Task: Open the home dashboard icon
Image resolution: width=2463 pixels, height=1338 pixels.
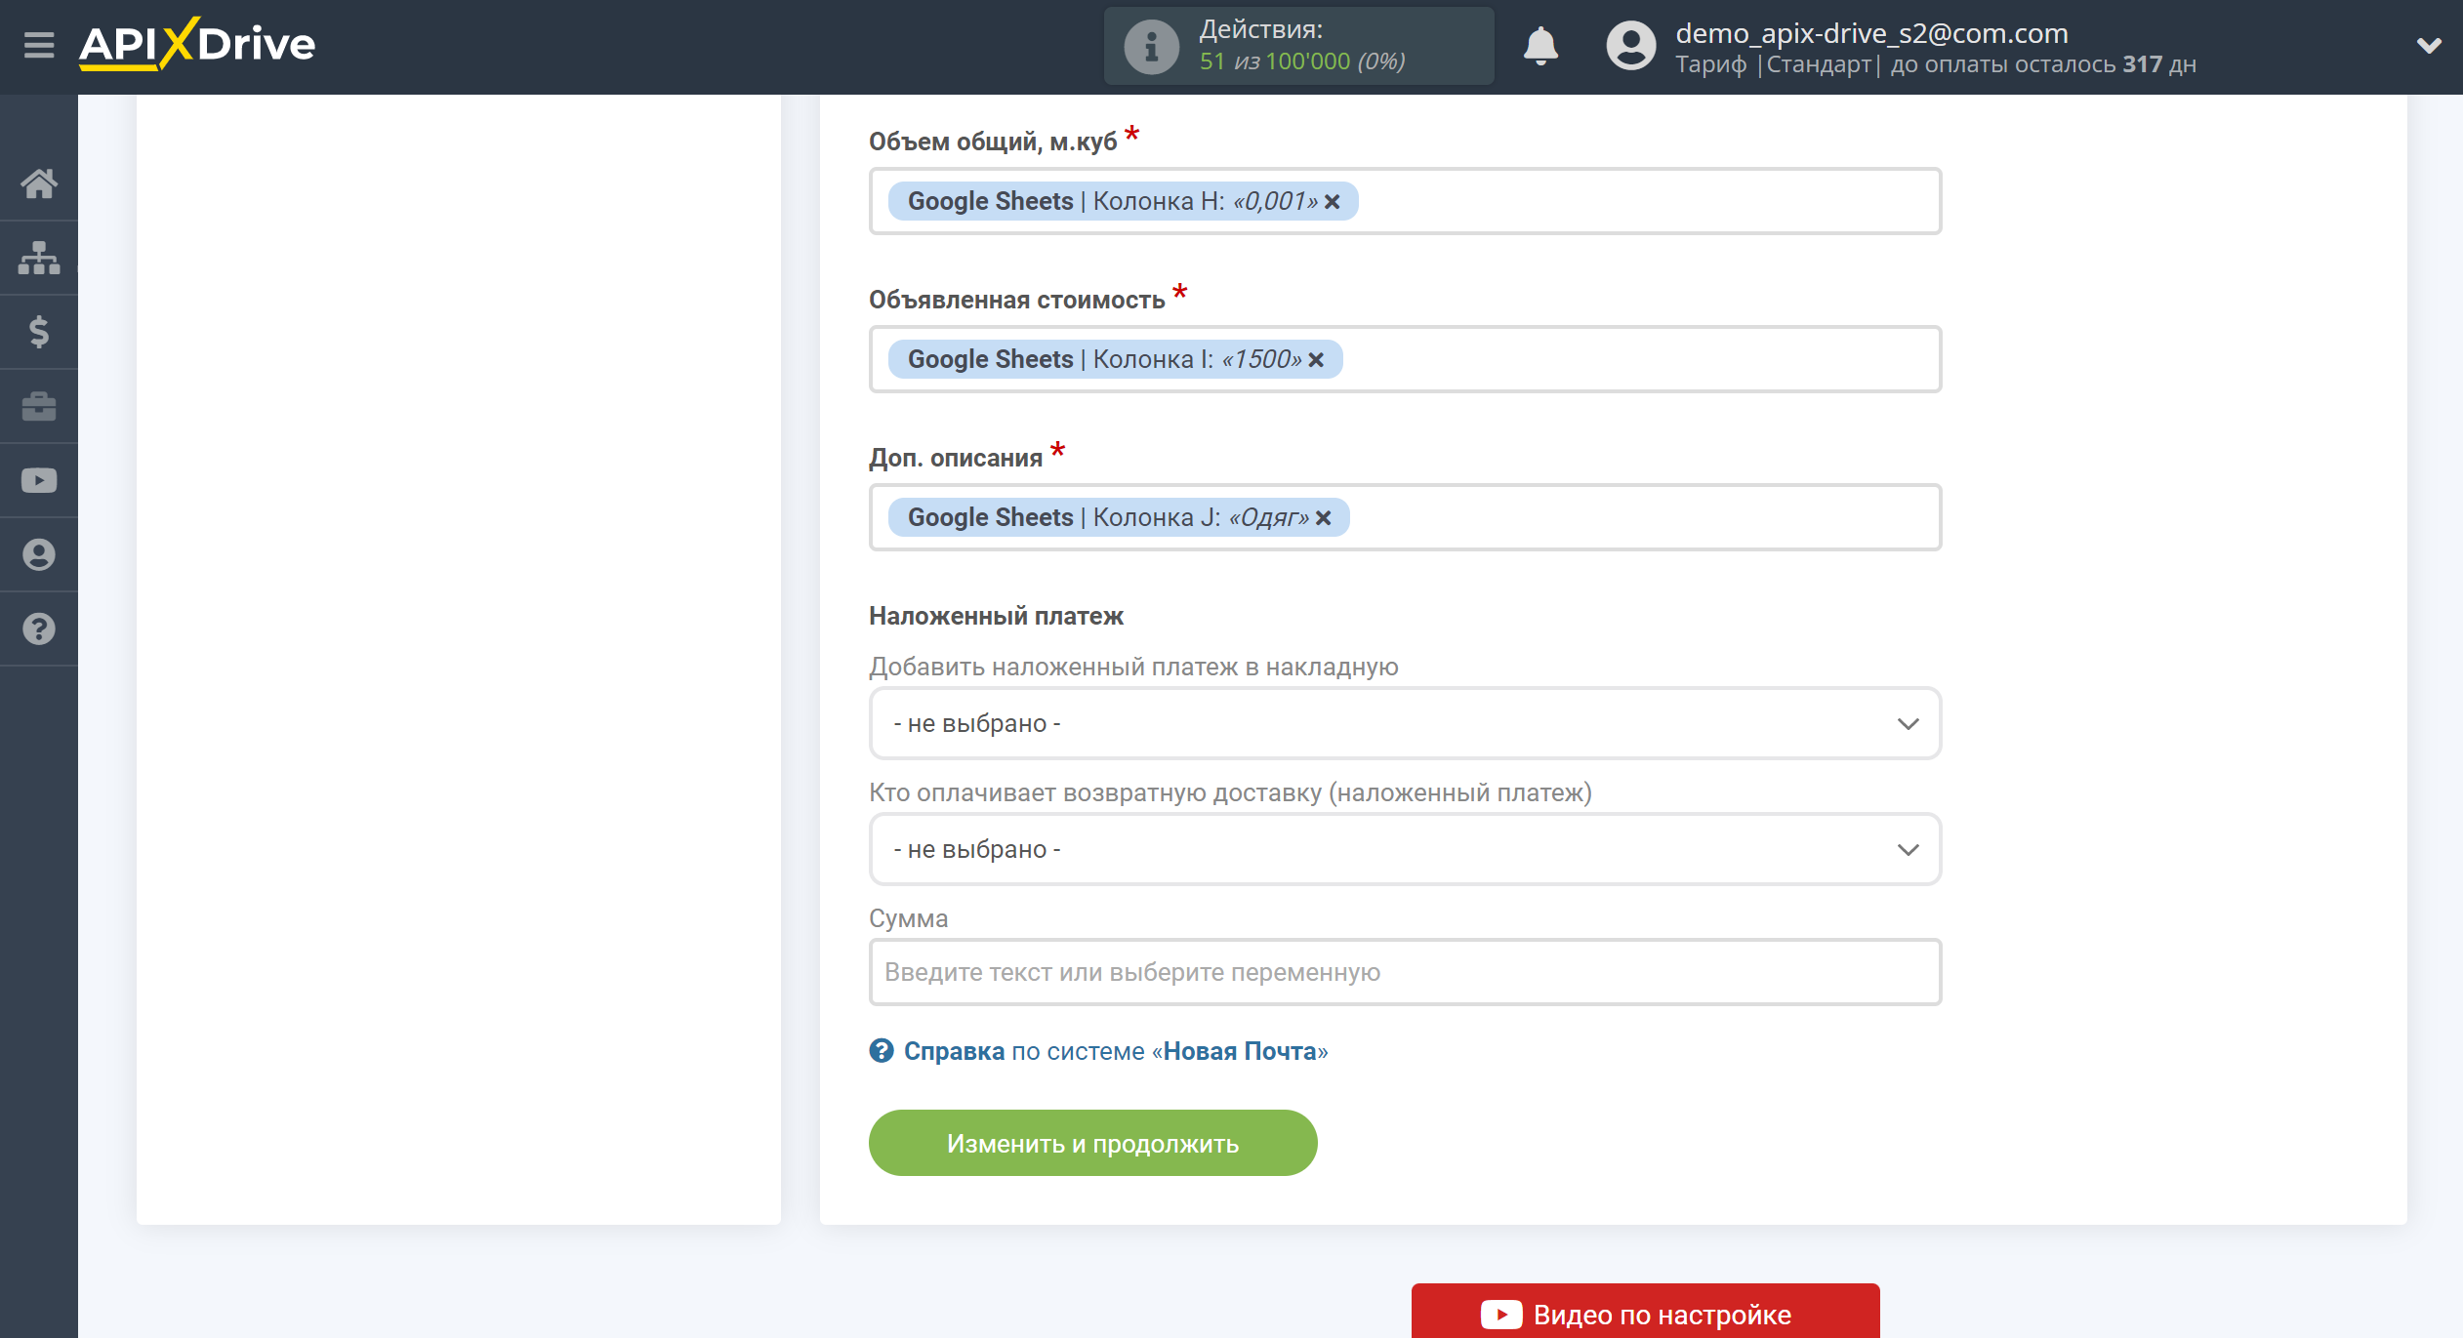Action: point(39,183)
